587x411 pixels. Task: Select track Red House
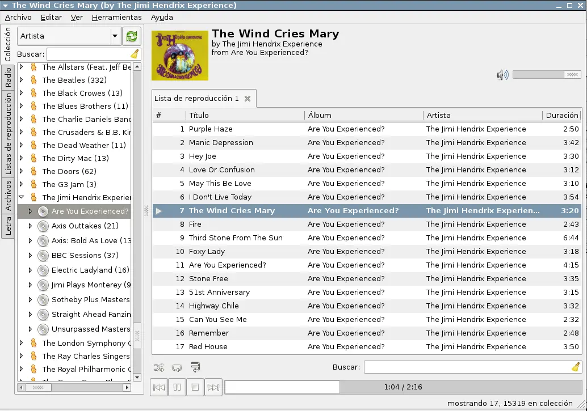point(367,347)
